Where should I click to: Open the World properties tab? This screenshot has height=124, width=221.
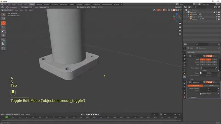184,65
